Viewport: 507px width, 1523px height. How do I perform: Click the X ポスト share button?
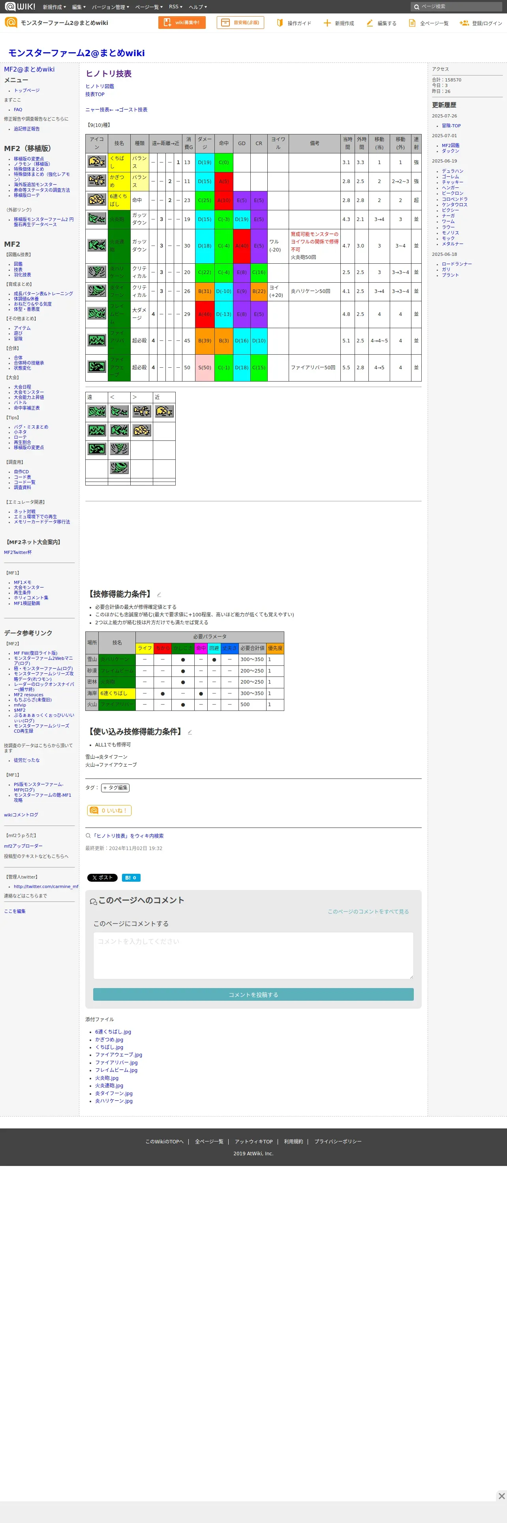click(x=103, y=877)
